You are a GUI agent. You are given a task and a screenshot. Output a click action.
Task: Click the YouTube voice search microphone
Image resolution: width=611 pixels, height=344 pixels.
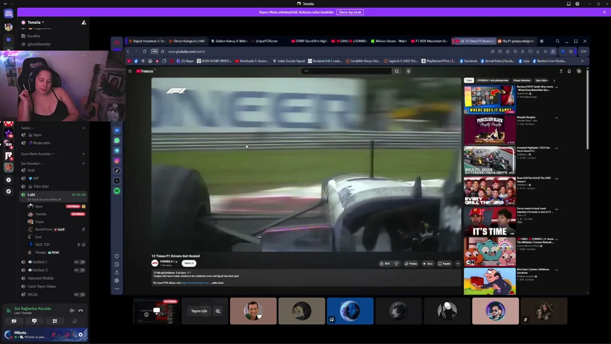[408, 71]
